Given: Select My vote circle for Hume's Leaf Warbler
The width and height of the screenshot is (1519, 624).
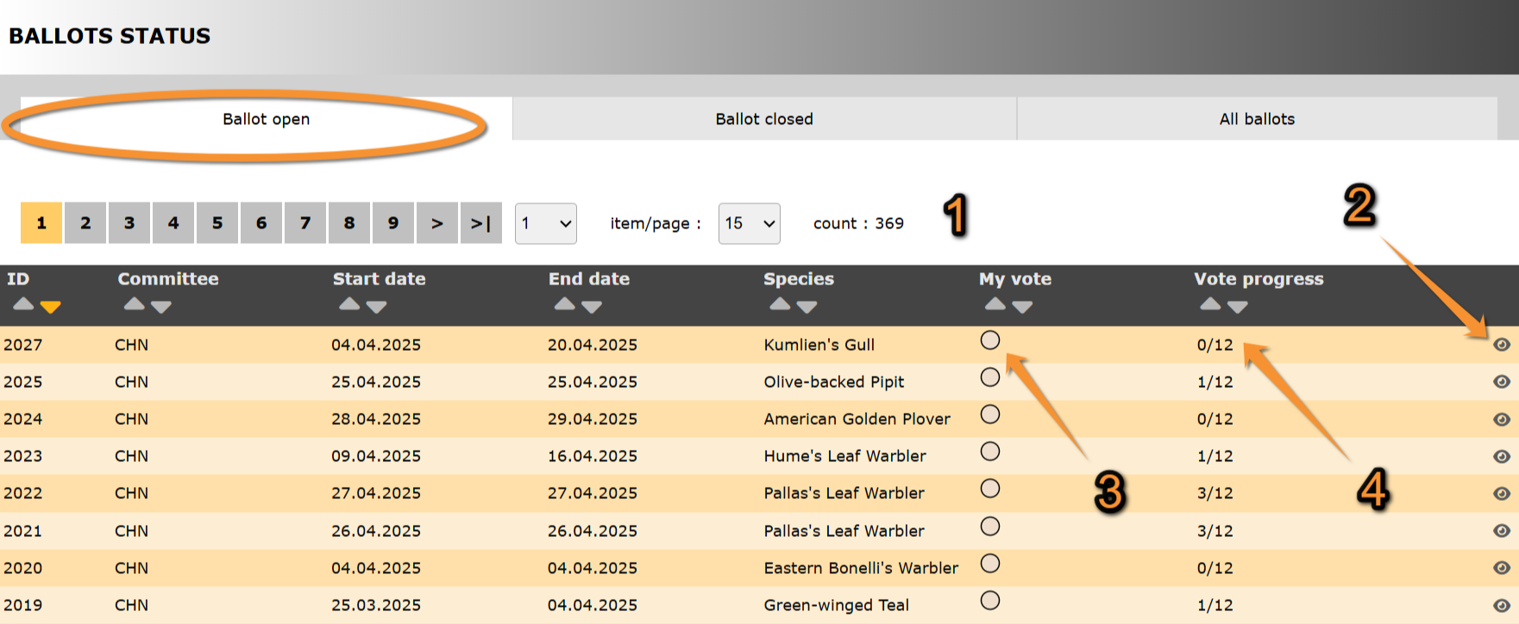Looking at the screenshot, I should point(990,452).
